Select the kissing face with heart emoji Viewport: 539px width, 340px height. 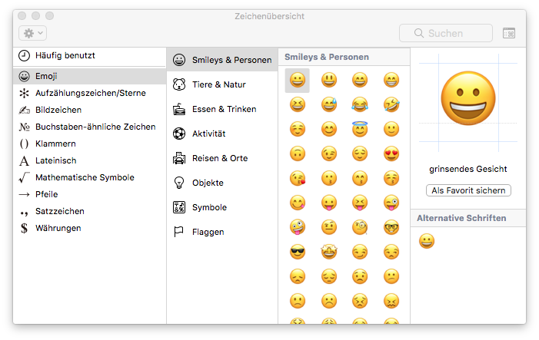(298, 178)
